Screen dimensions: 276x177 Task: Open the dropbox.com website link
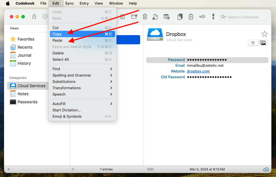pyautogui.click(x=198, y=71)
